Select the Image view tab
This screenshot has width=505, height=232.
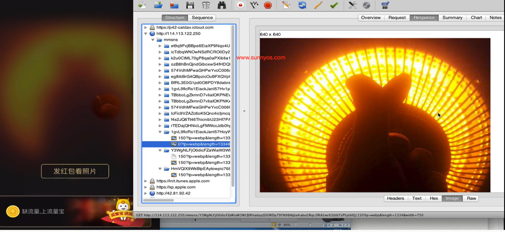pyautogui.click(x=452, y=198)
